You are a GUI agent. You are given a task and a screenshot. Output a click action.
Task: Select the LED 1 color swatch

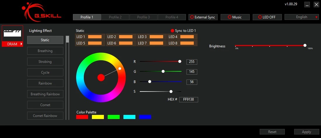pyautogui.click(x=95, y=37)
